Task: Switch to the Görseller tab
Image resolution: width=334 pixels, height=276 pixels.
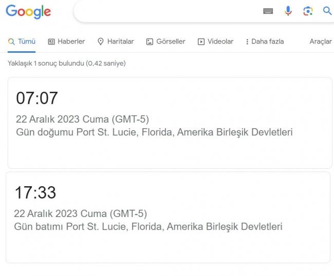Action: click(x=166, y=42)
